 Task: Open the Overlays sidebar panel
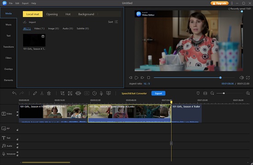click(x=8, y=69)
